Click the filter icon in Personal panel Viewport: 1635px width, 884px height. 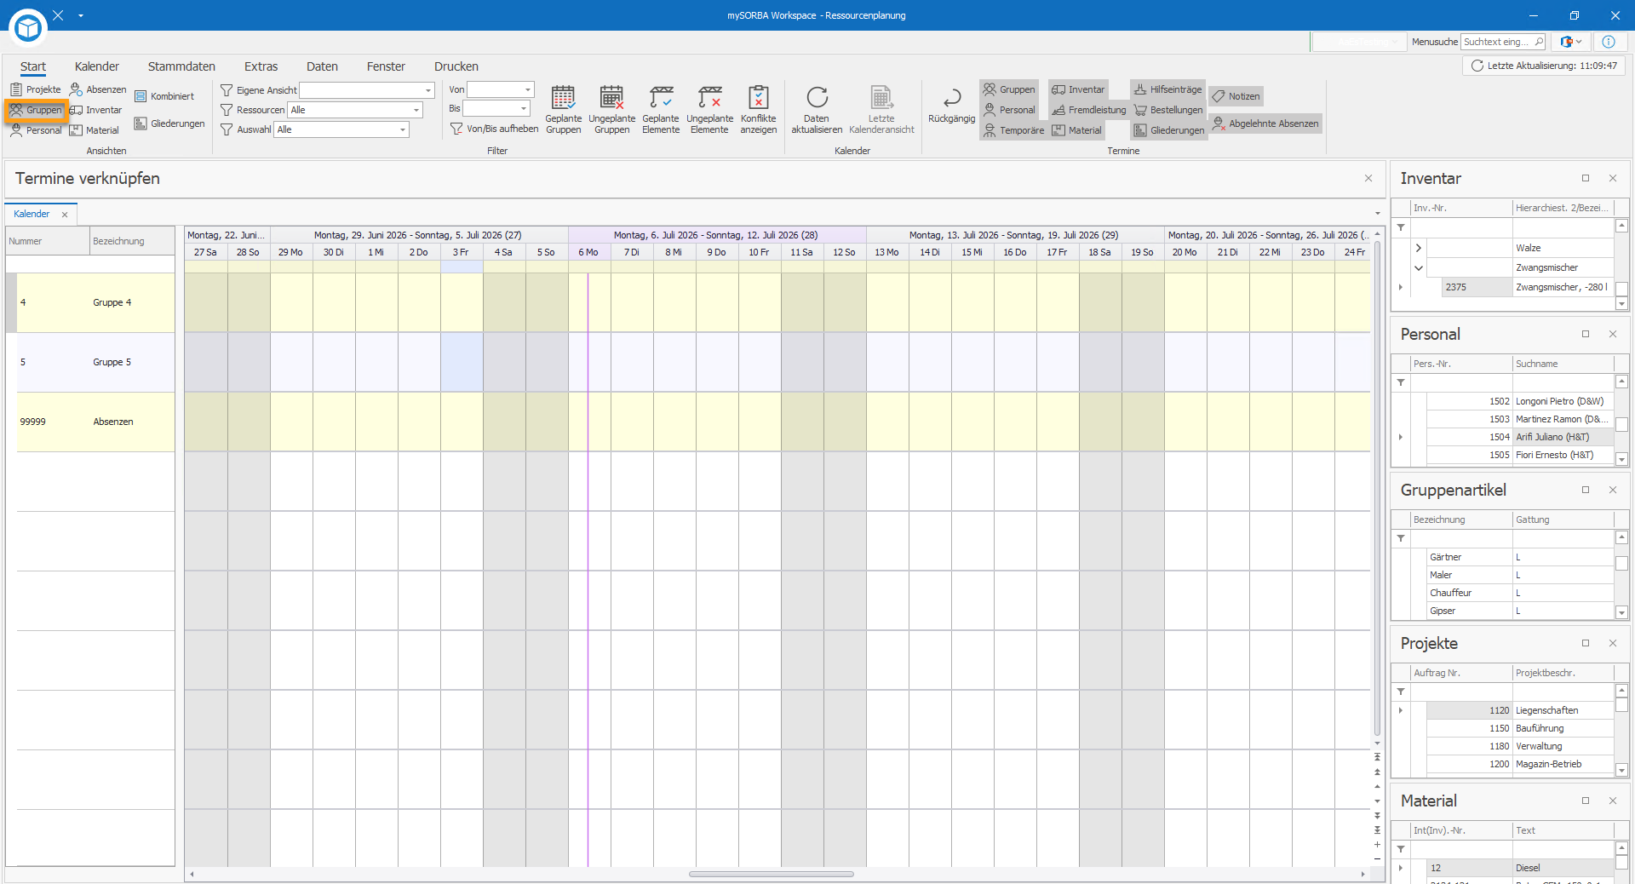point(1401,383)
